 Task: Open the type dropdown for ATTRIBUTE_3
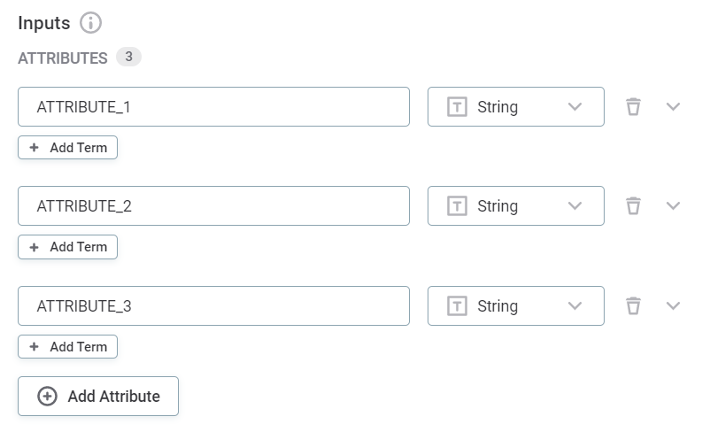[575, 306]
